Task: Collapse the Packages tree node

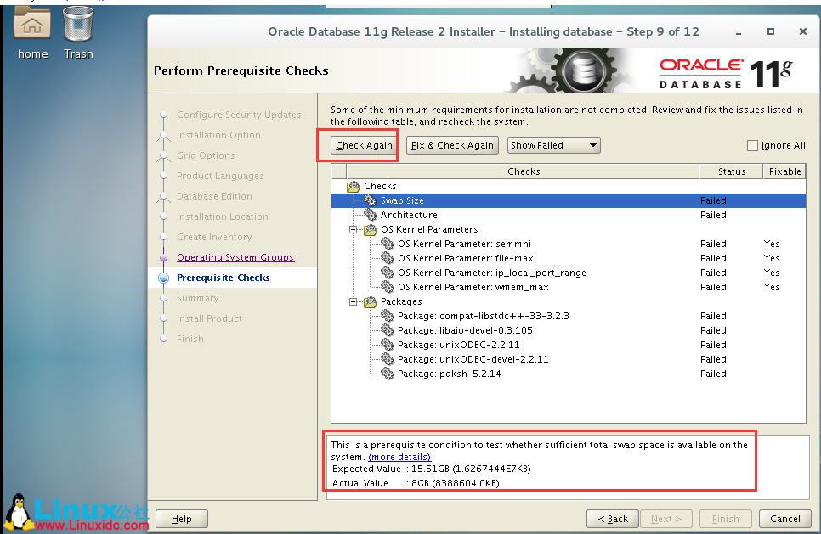Action: pyautogui.click(x=354, y=301)
